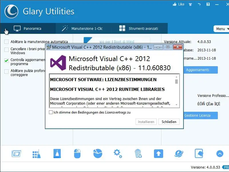Open the registry cleaner broom icon
The height and width of the screenshot is (172, 229).
36,154
